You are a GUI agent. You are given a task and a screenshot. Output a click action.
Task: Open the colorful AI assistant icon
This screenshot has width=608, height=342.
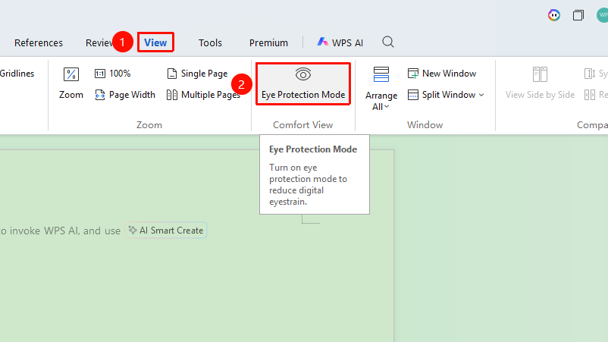coord(553,15)
